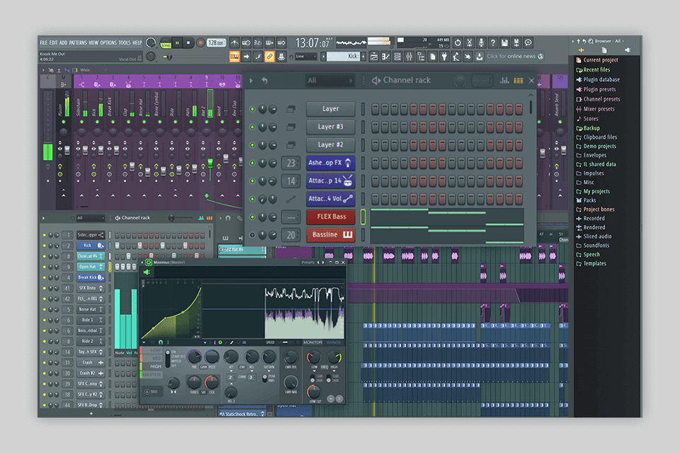This screenshot has height=453, width=680.
Task: Click the help question mark icon
Action: (493, 43)
